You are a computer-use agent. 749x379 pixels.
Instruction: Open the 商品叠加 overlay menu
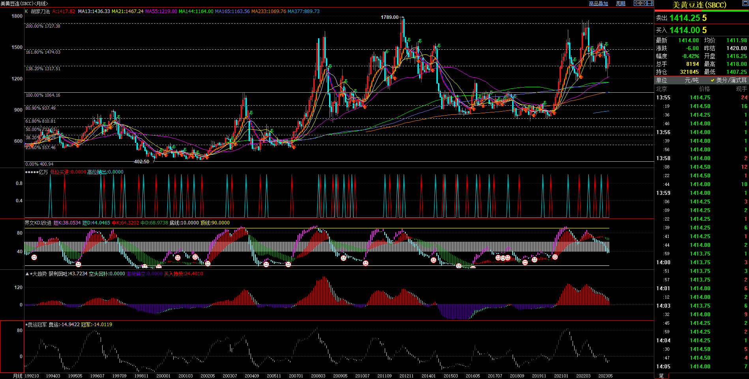tap(598, 4)
